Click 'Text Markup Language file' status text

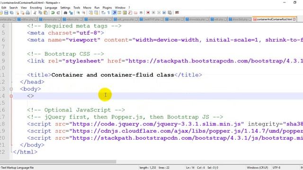(18, 168)
